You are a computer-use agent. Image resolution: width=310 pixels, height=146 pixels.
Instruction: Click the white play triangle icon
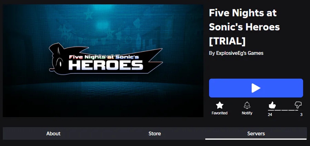[x=256, y=88]
